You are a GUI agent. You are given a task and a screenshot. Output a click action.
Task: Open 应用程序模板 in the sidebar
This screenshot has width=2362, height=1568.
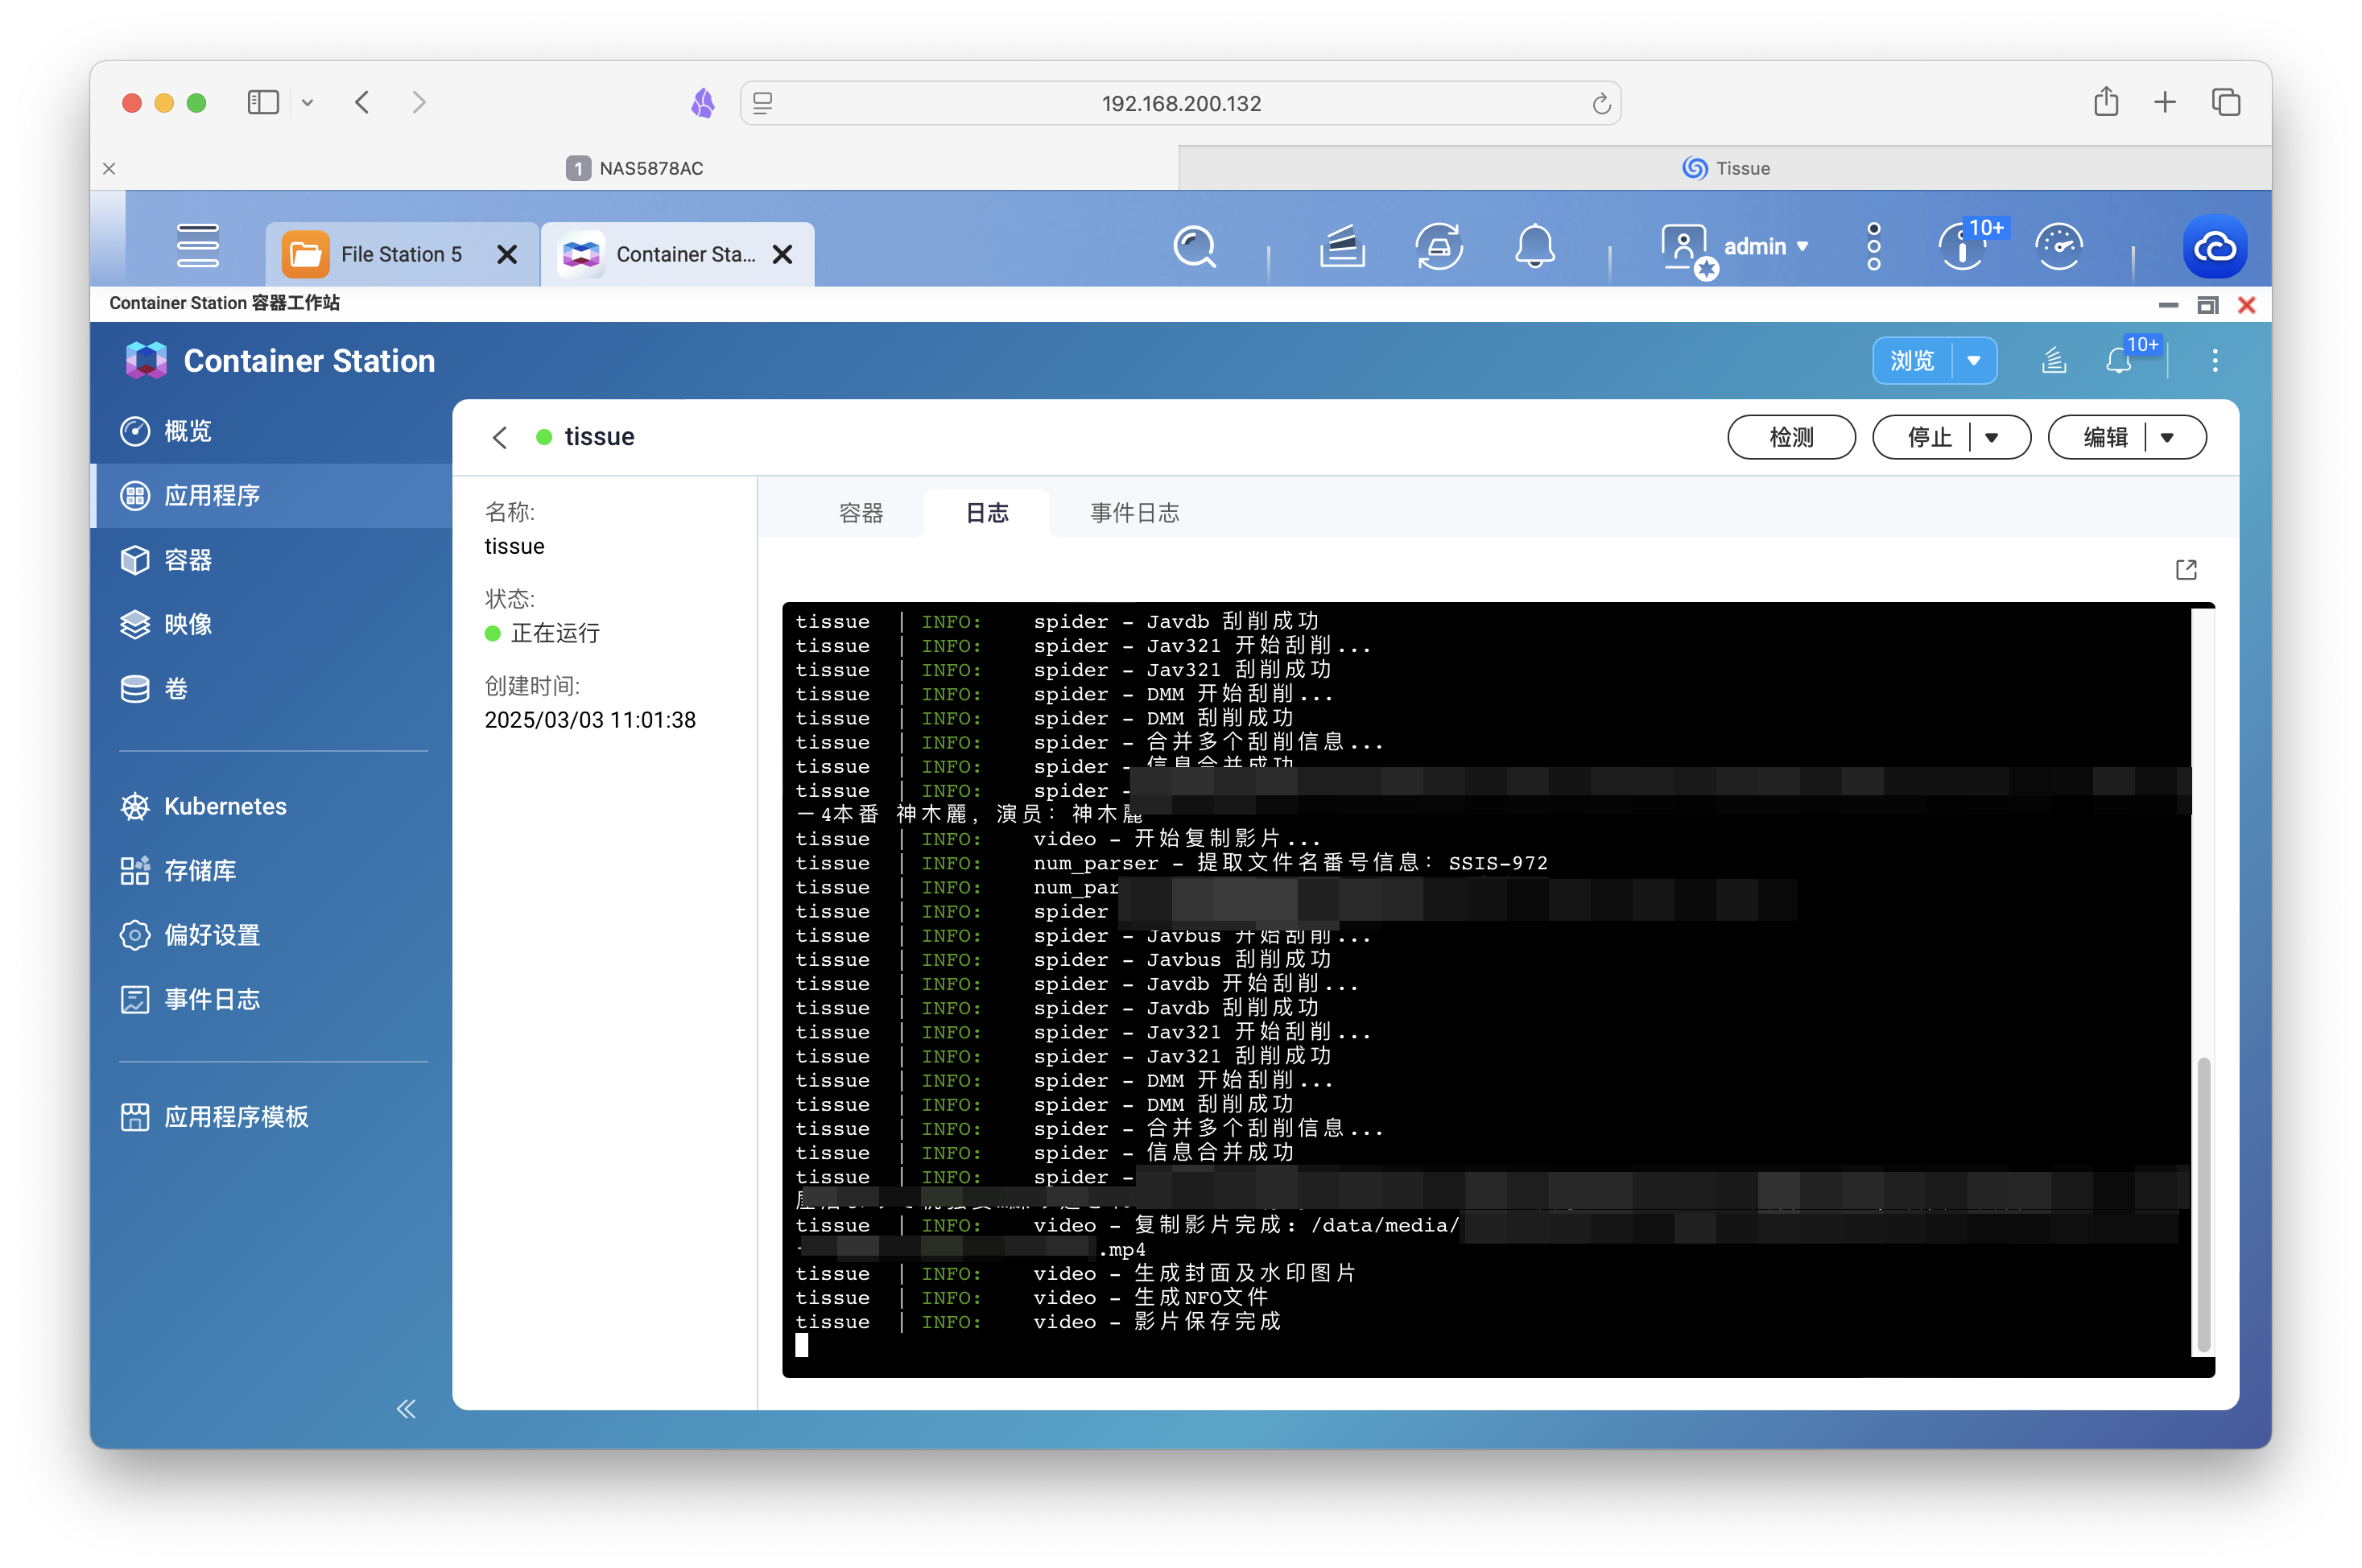pyautogui.click(x=271, y=1117)
